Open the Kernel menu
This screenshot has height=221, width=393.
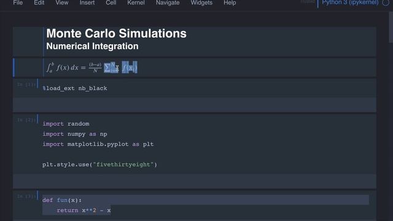(136, 2)
